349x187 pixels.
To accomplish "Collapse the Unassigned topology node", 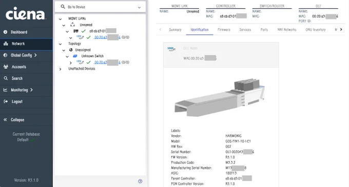I will tap(64, 50).
